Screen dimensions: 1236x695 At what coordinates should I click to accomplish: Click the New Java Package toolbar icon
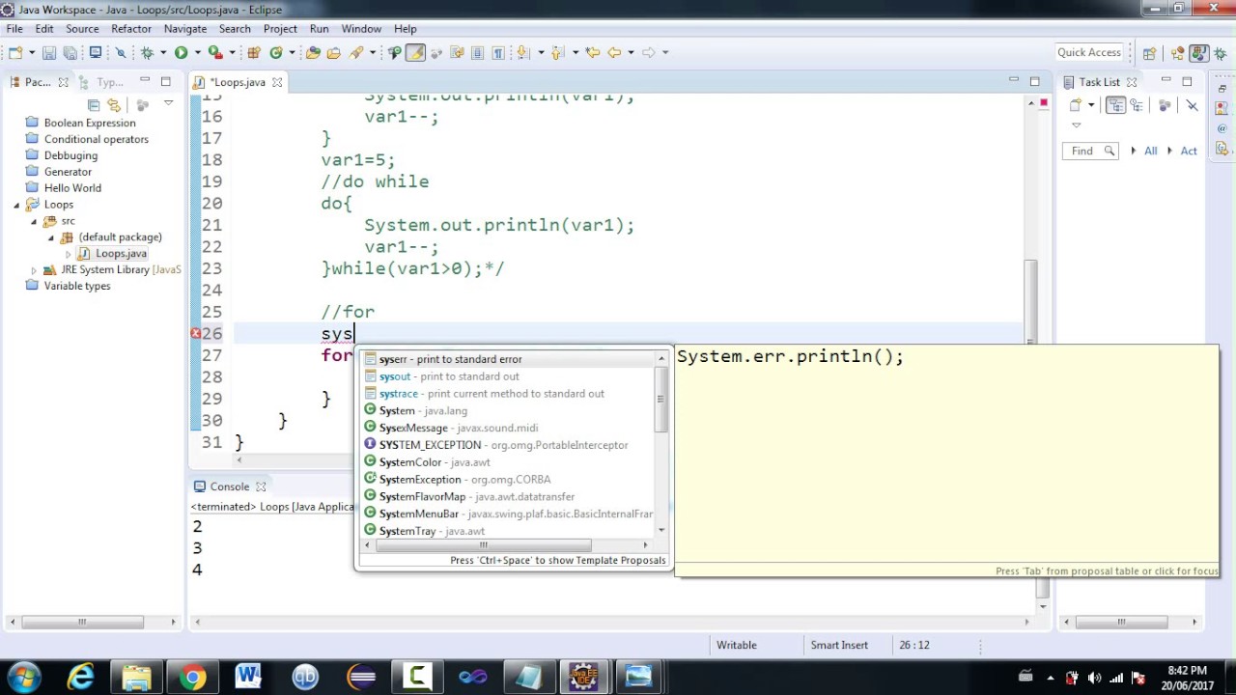tap(254, 52)
